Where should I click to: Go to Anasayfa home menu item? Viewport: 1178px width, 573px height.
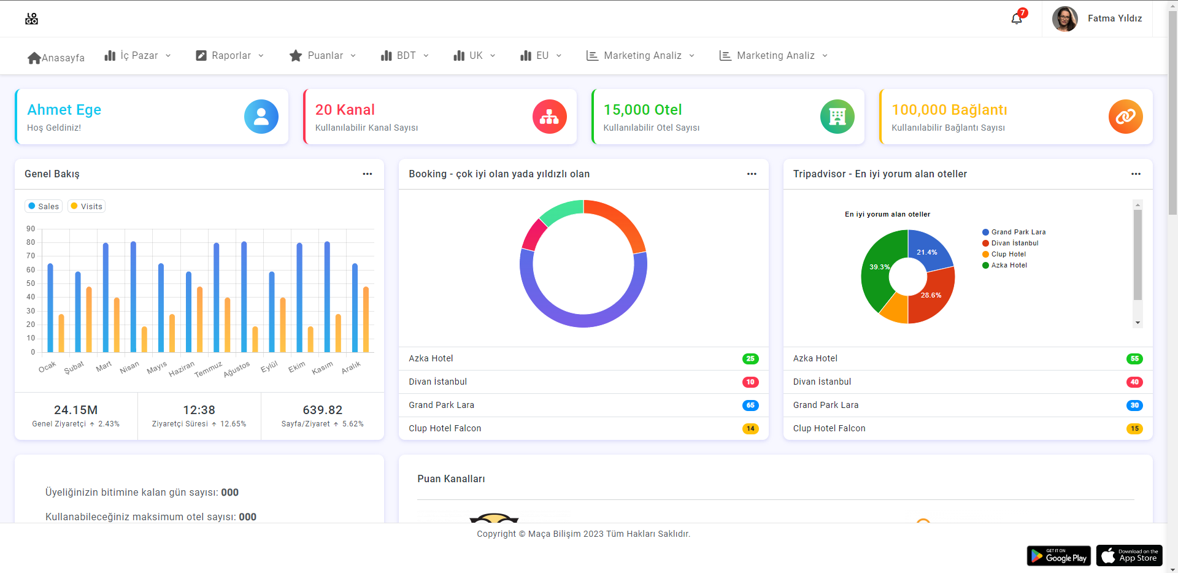[56, 58]
